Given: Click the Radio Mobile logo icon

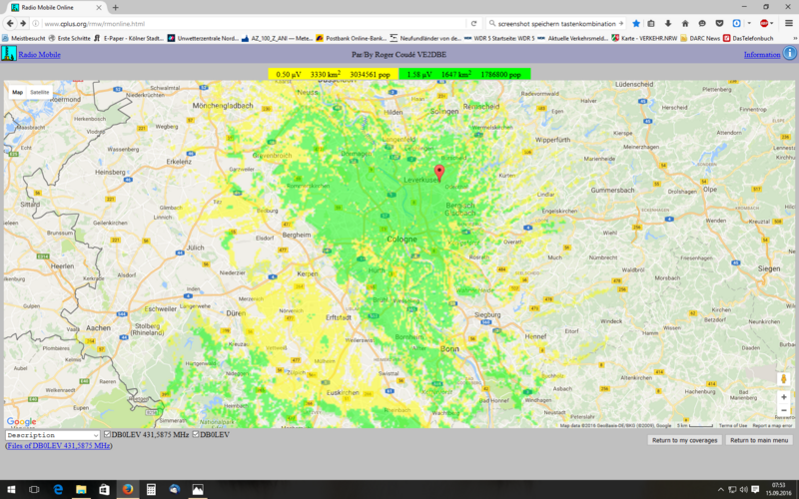Looking at the screenshot, I should pos(9,54).
